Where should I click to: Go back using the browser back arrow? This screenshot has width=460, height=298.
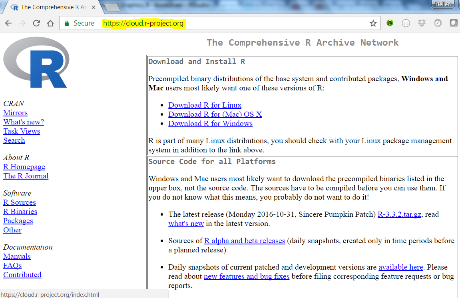tap(8, 23)
